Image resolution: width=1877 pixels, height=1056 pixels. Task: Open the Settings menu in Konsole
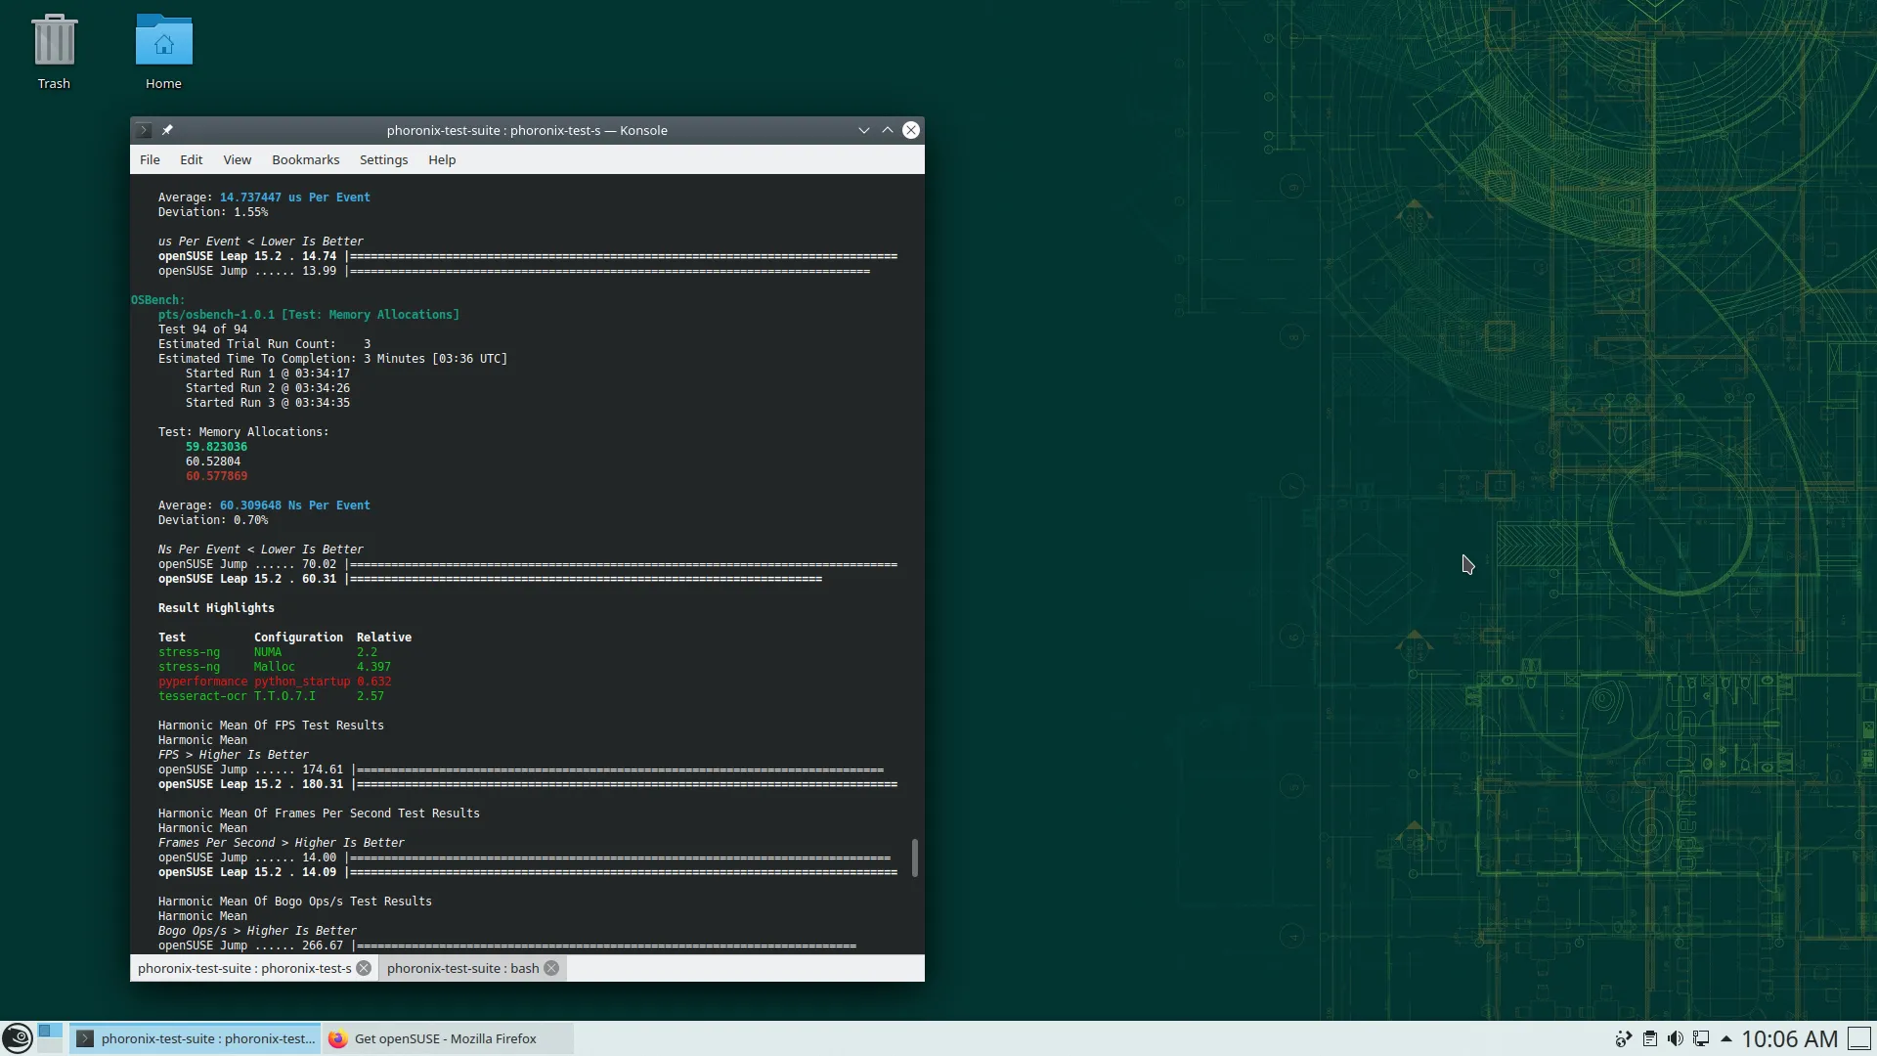(383, 159)
